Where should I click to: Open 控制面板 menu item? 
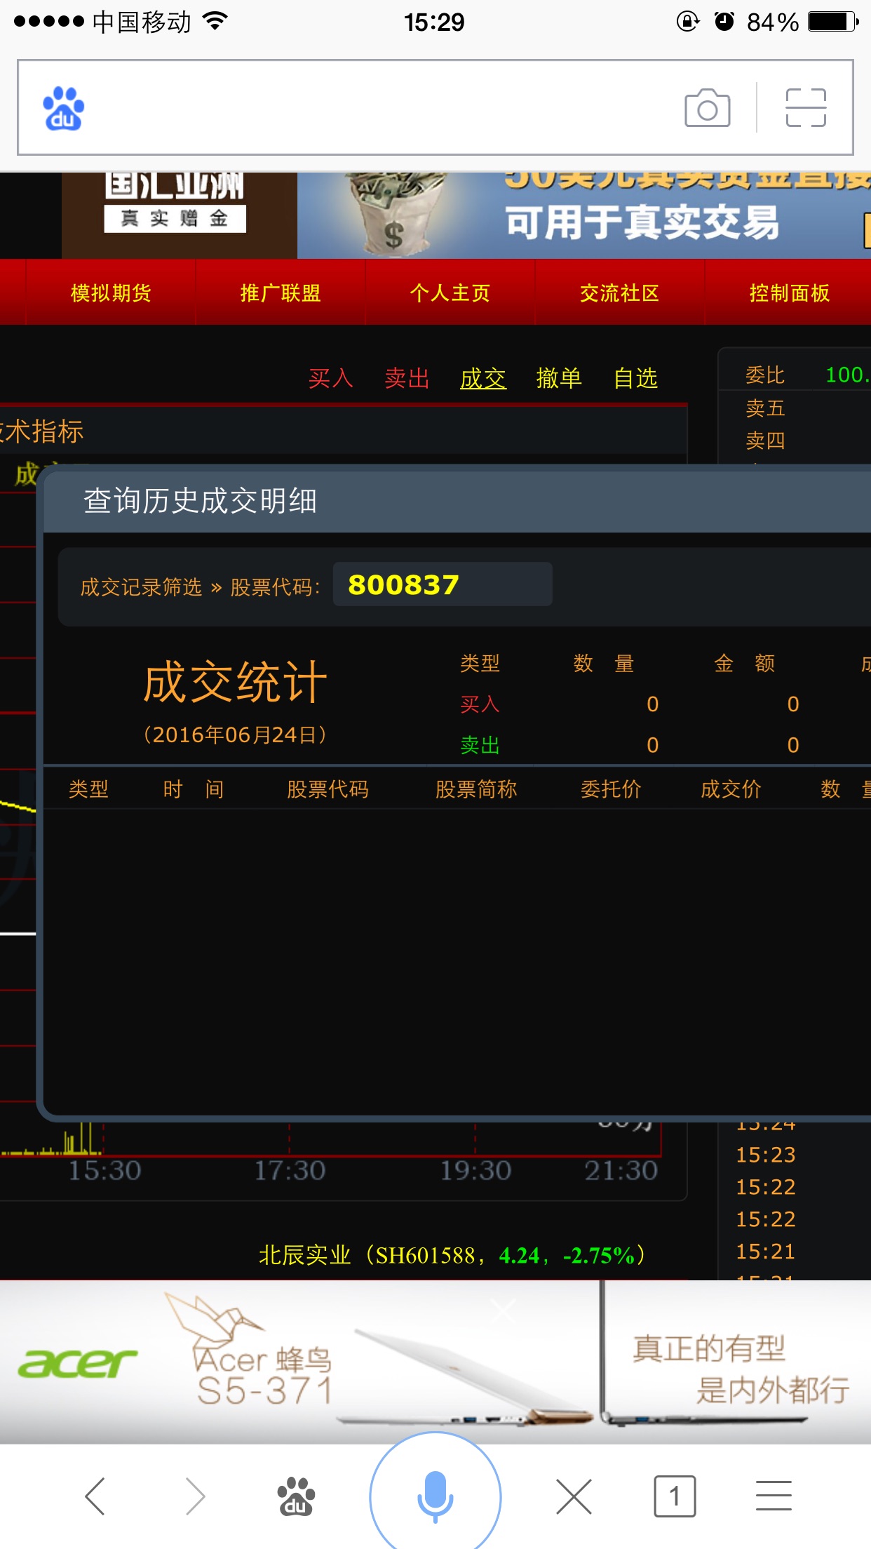coord(790,293)
